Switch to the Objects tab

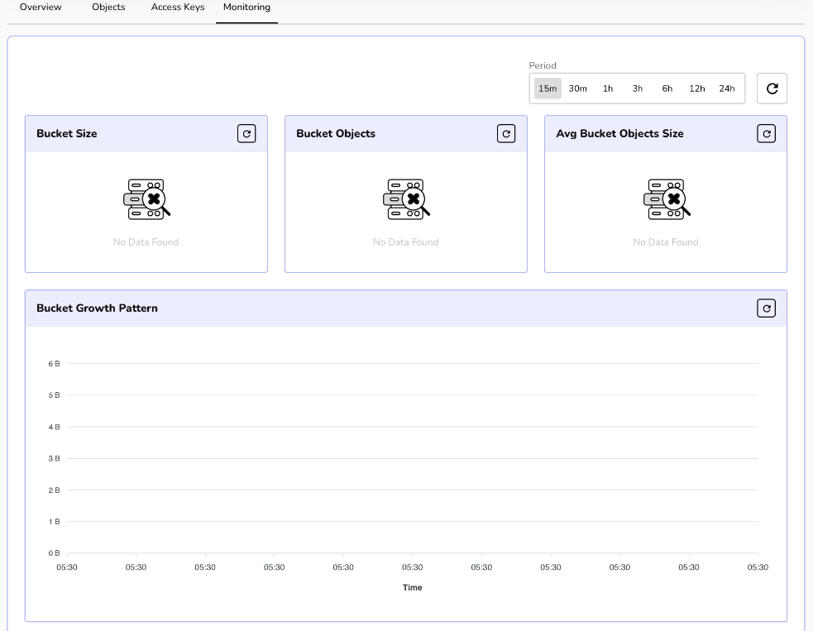click(x=108, y=7)
